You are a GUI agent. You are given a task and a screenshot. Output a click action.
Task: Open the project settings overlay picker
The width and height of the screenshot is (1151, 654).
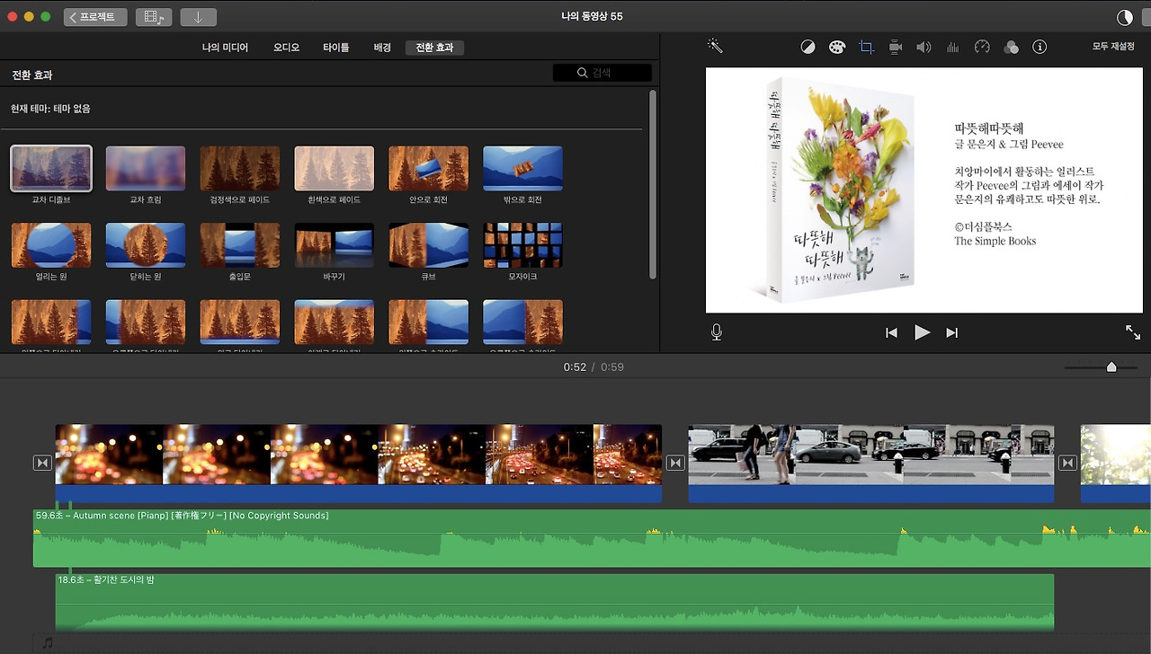[x=155, y=16]
